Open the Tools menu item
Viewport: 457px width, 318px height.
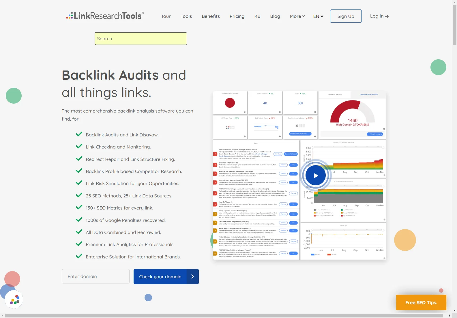tap(186, 16)
